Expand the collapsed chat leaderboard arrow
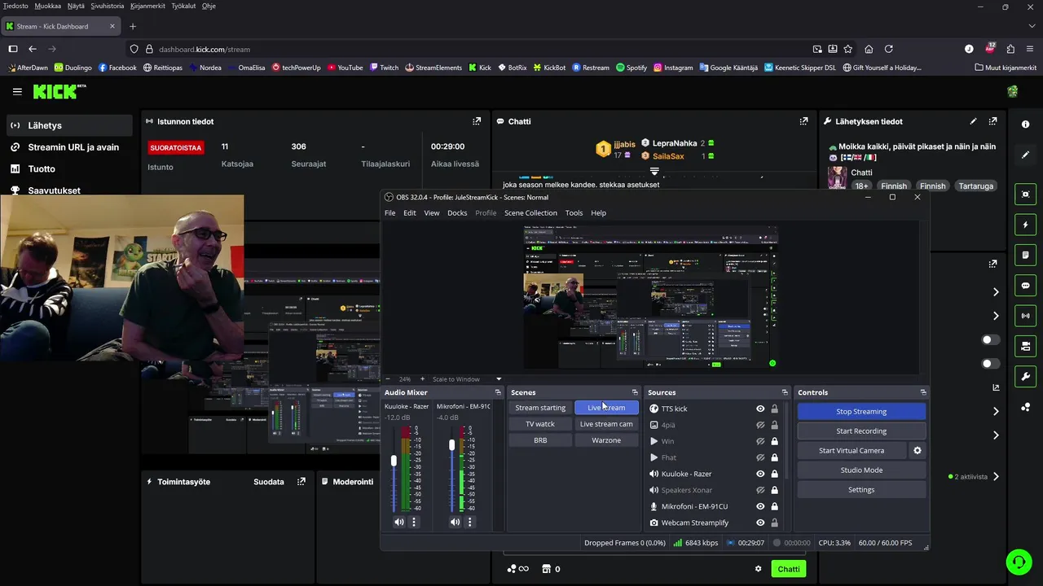This screenshot has width=1043, height=586. click(654, 171)
